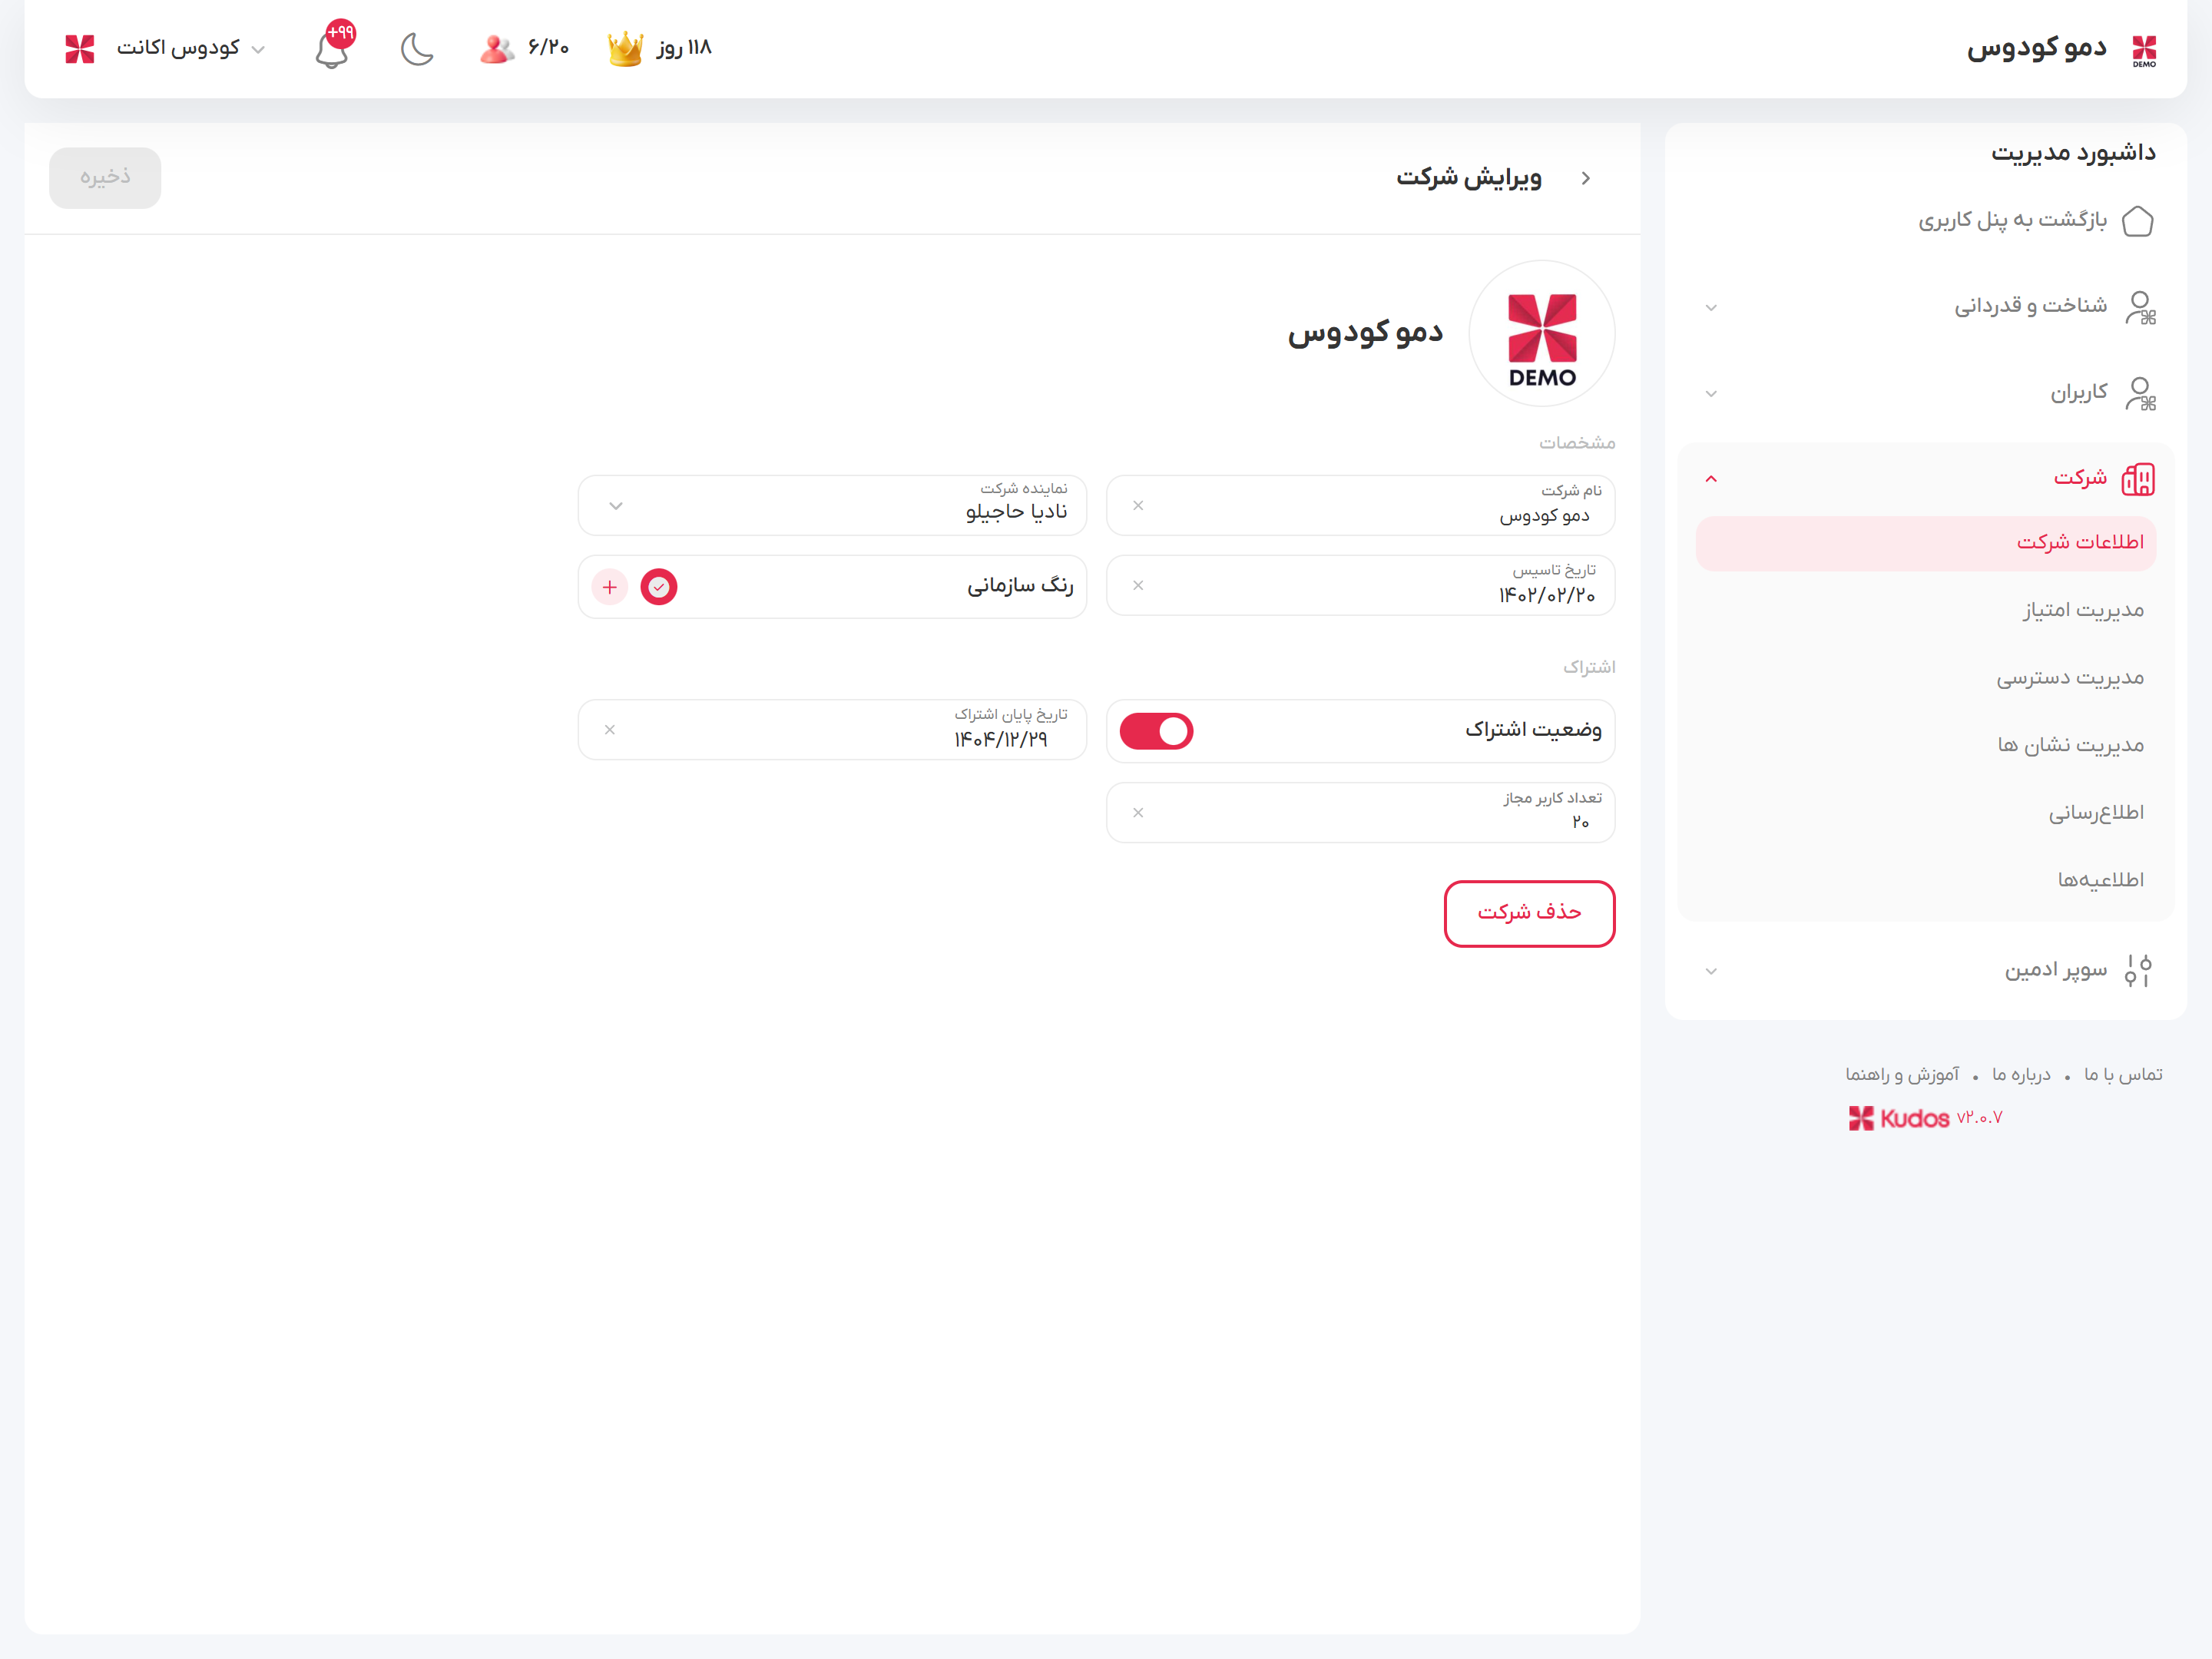Clear the نام شرکت field with the x
The height and width of the screenshot is (1659, 2212).
[x=1137, y=506]
